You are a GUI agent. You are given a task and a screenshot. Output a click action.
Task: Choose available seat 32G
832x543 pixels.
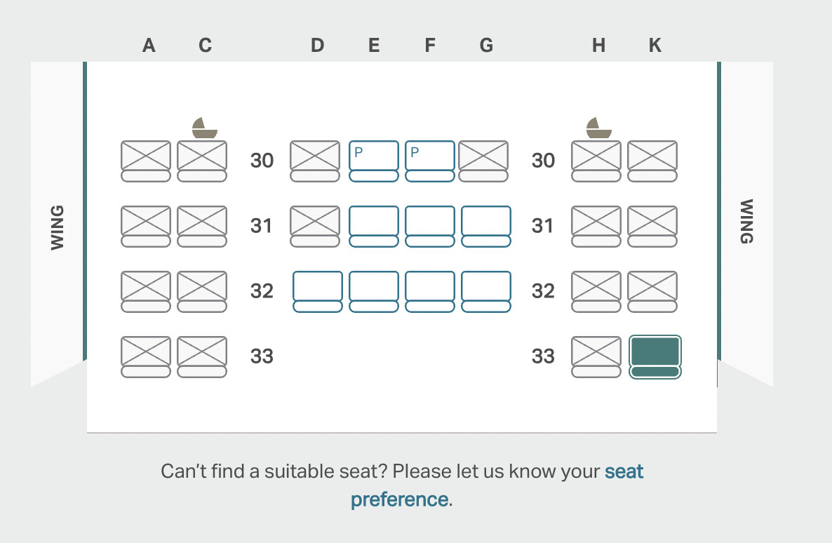pos(486,292)
